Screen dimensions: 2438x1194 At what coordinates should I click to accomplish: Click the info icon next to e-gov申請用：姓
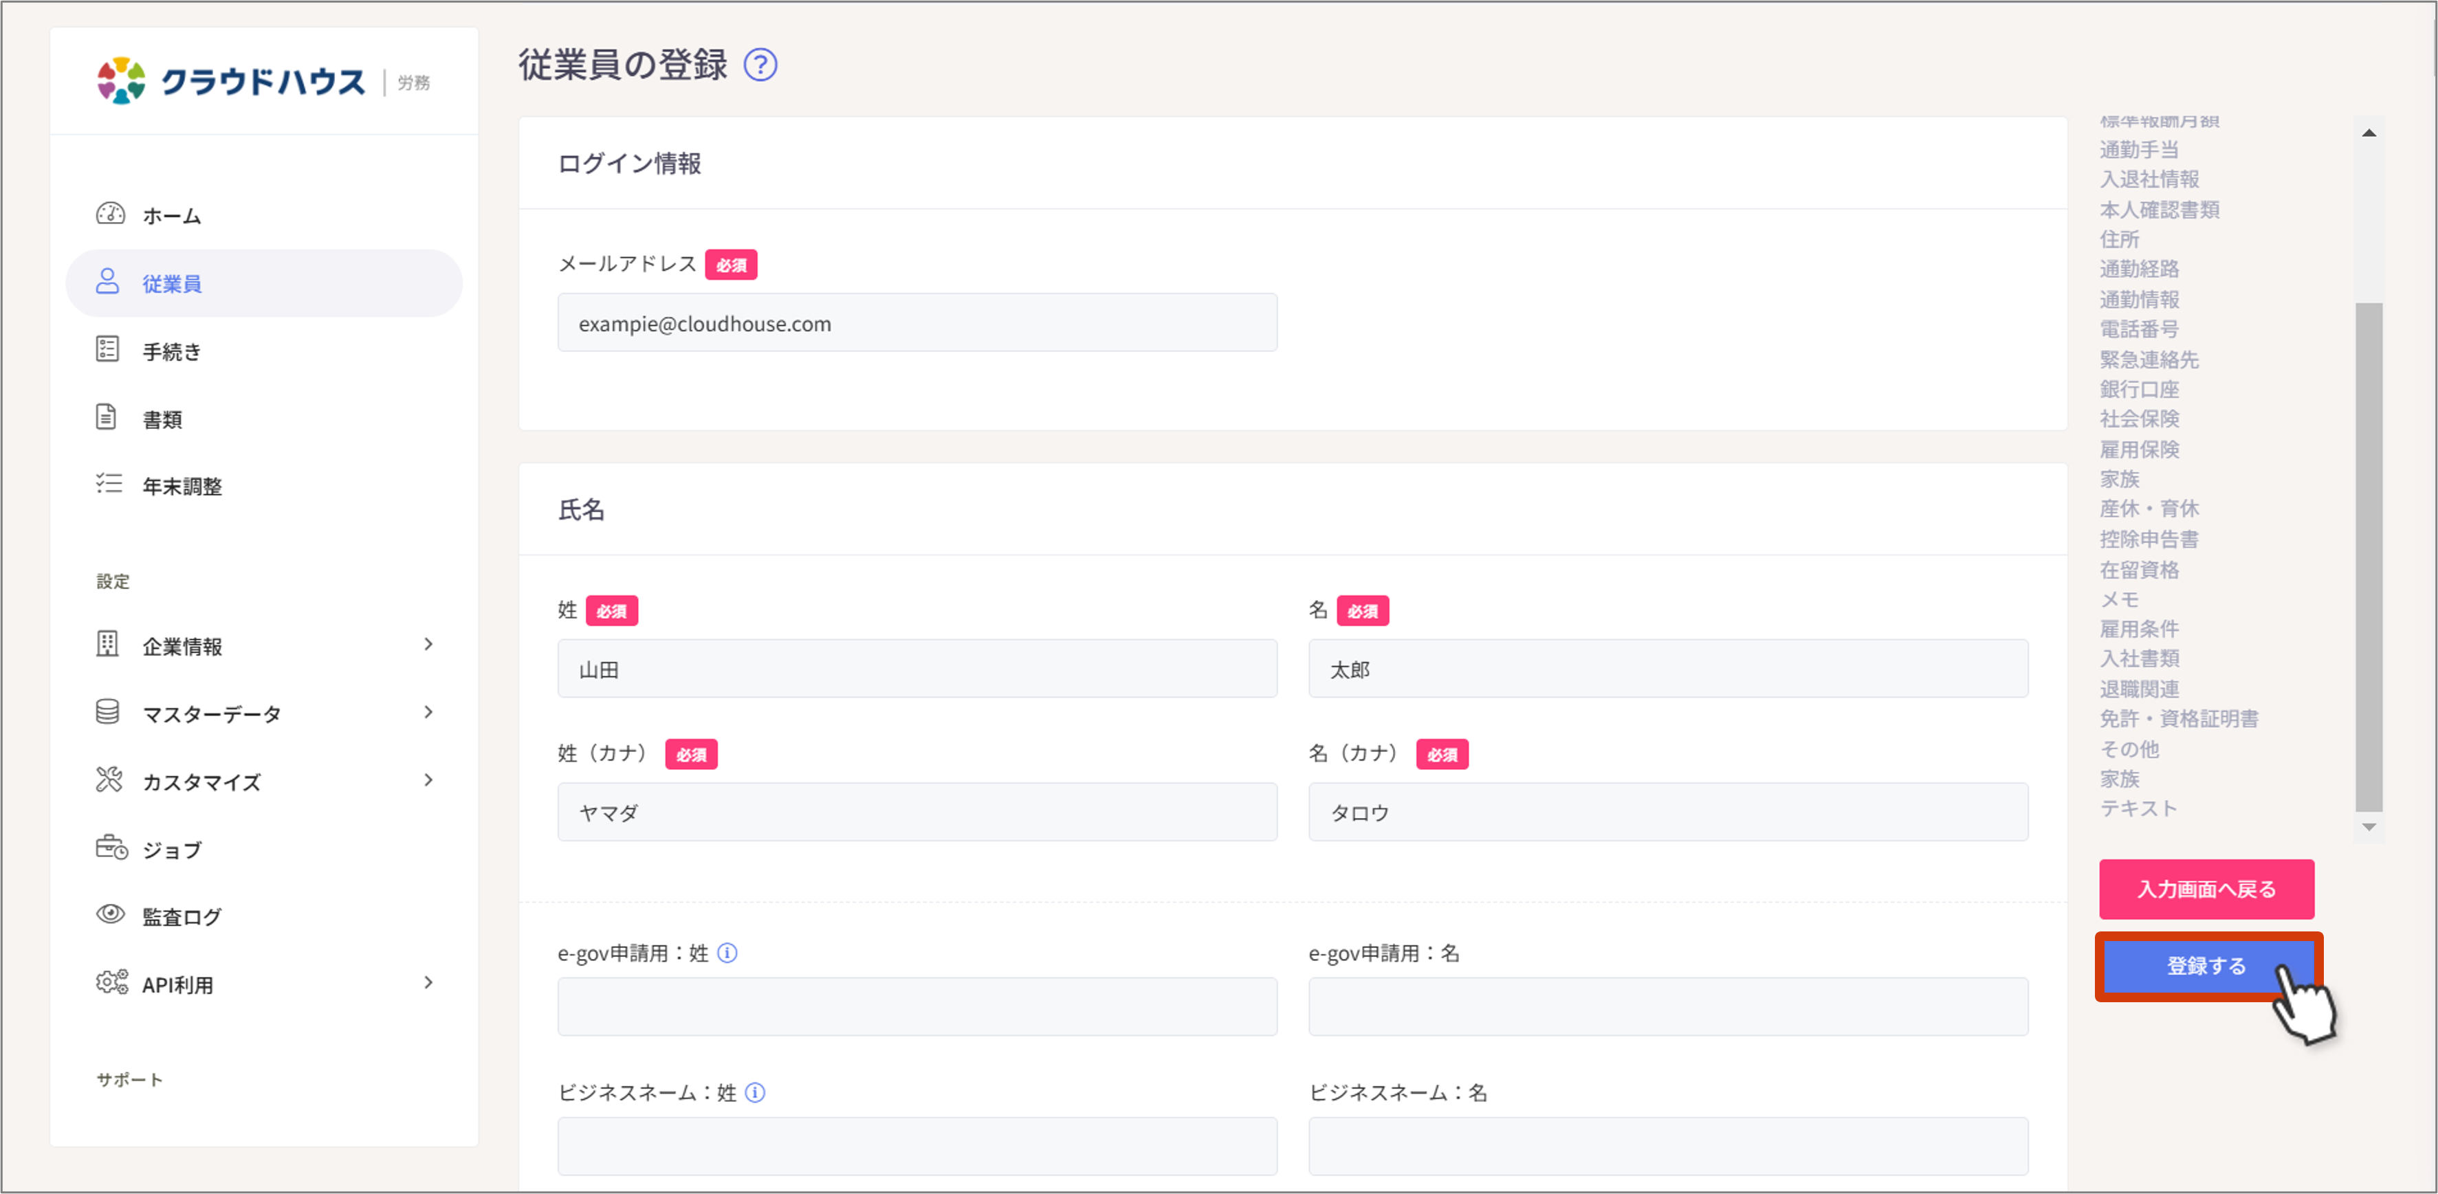pos(727,953)
